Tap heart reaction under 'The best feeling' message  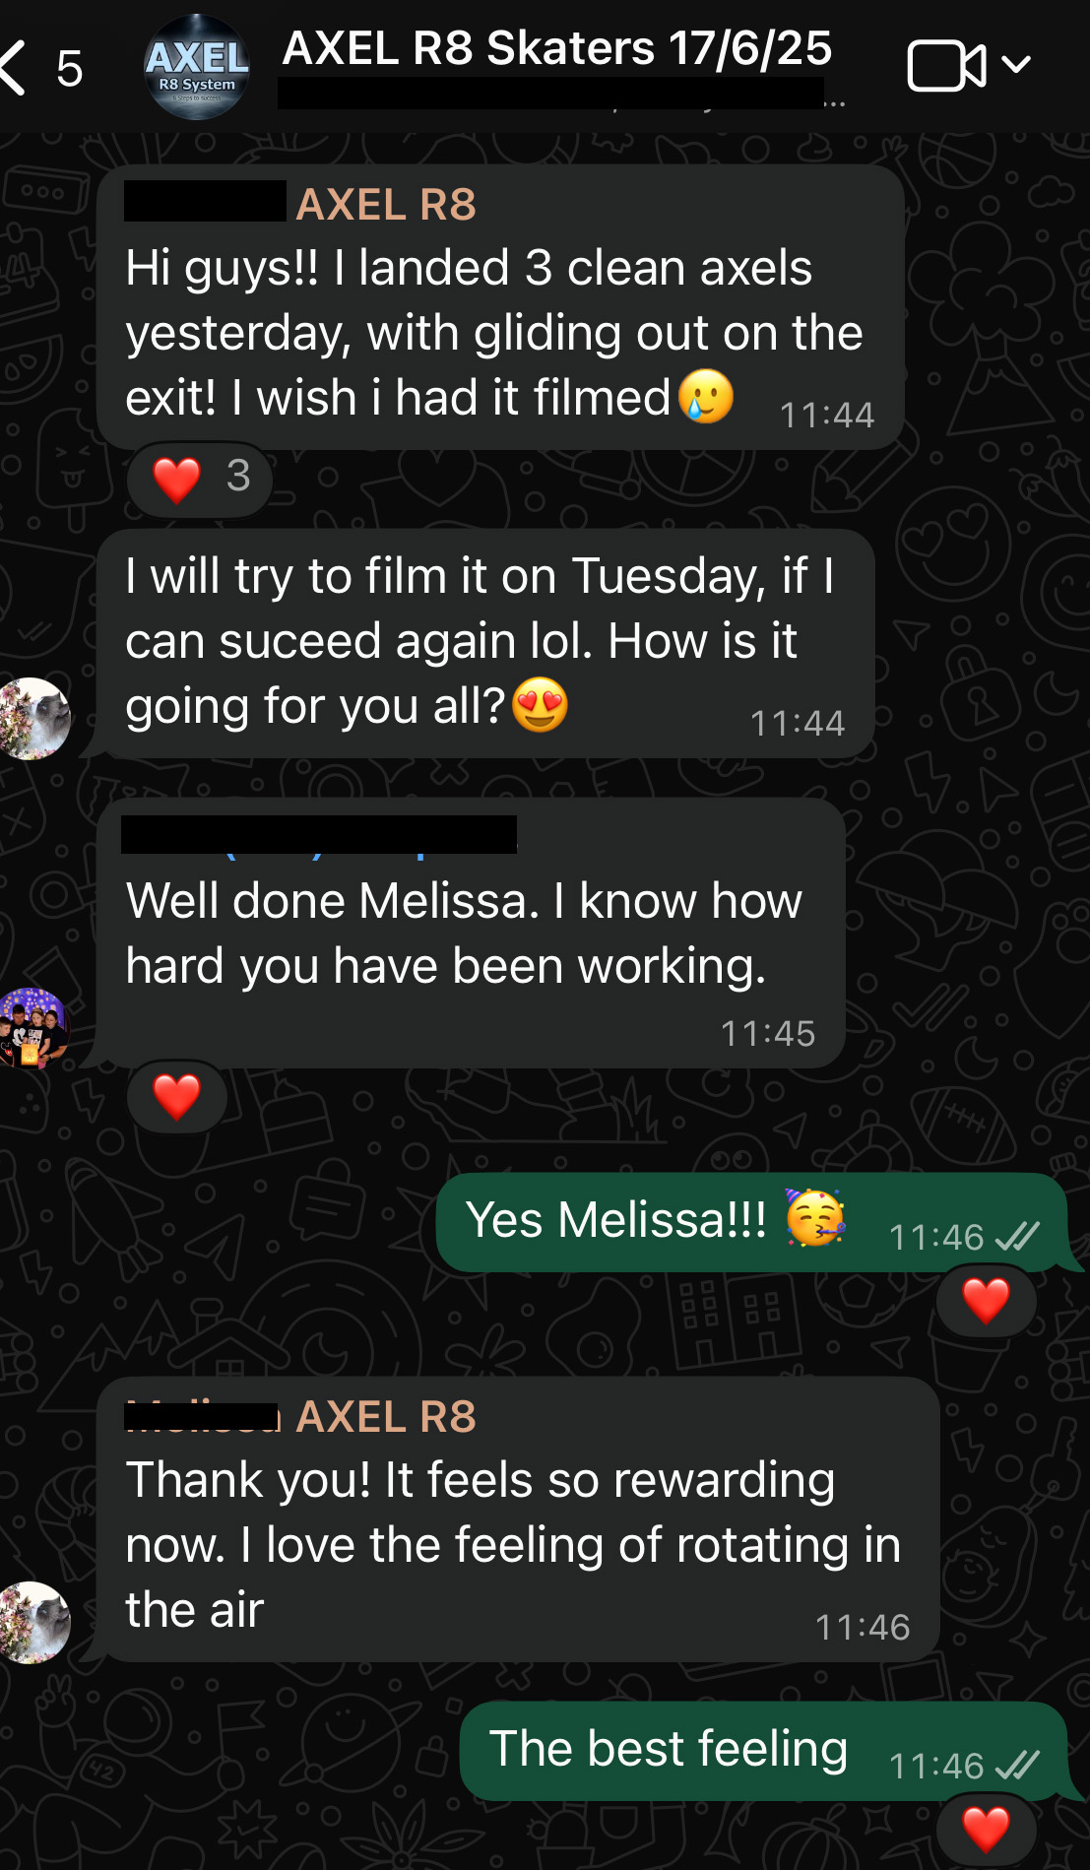(986, 1830)
